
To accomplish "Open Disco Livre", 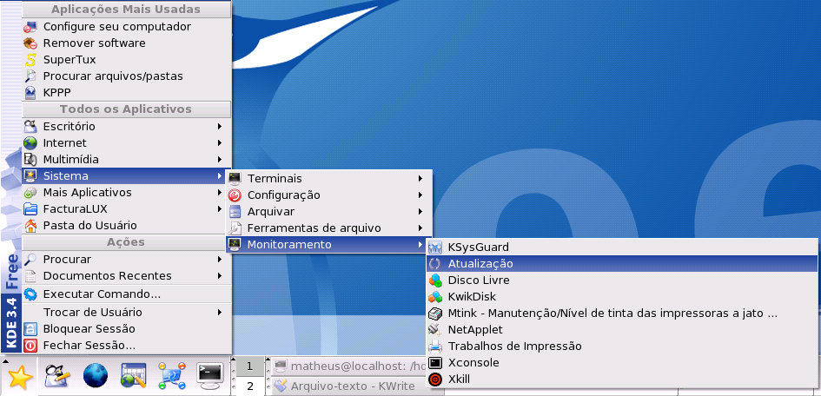I will [x=622, y=280].
